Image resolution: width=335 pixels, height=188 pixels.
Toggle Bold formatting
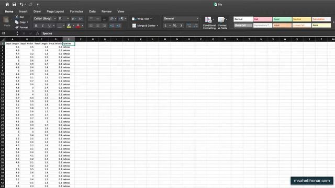(x=36, y=26)
